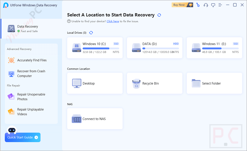247x151 pixels.
Task: Click the question mark help icon
Action: 69,21
